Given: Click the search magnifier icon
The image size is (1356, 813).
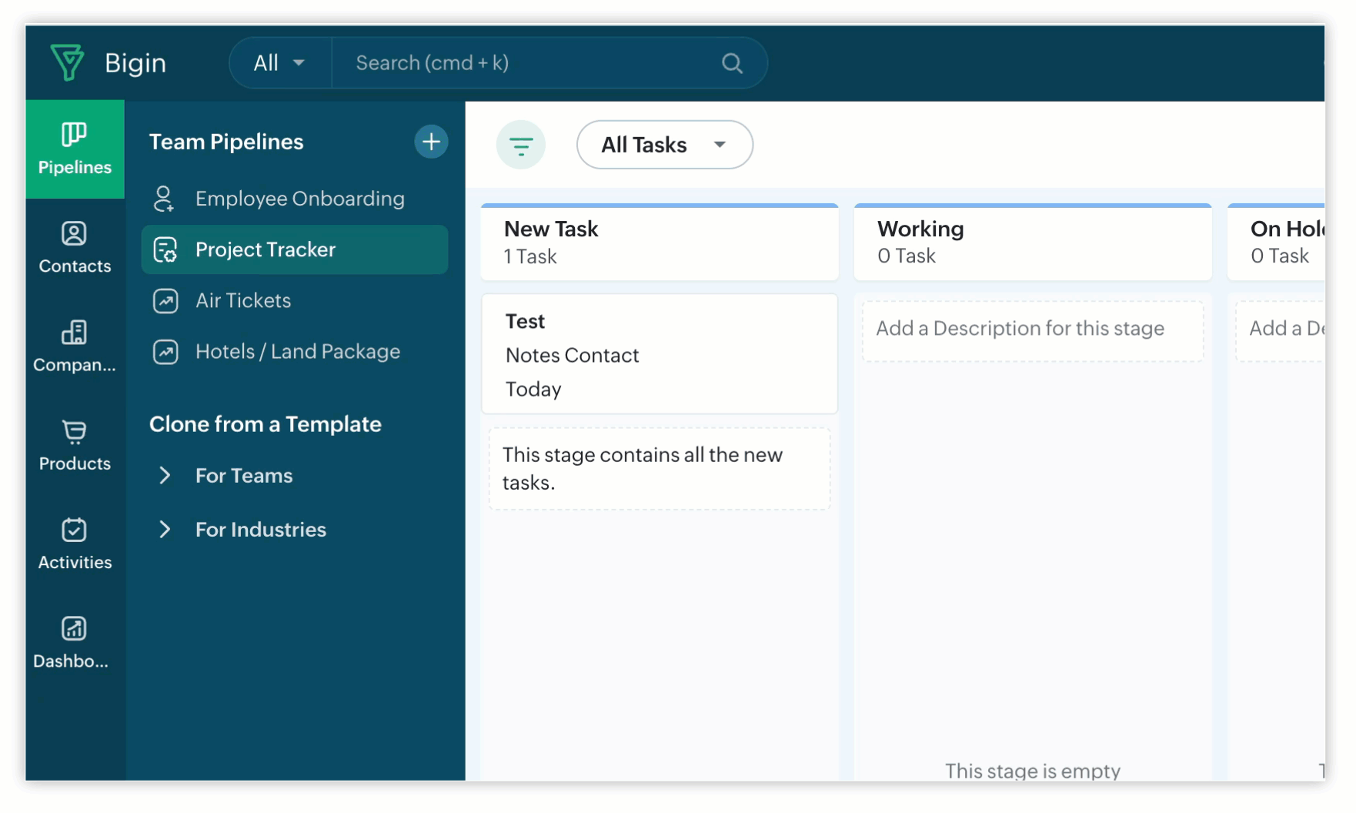Looking at the screenshot, I should tap(732, 63).
